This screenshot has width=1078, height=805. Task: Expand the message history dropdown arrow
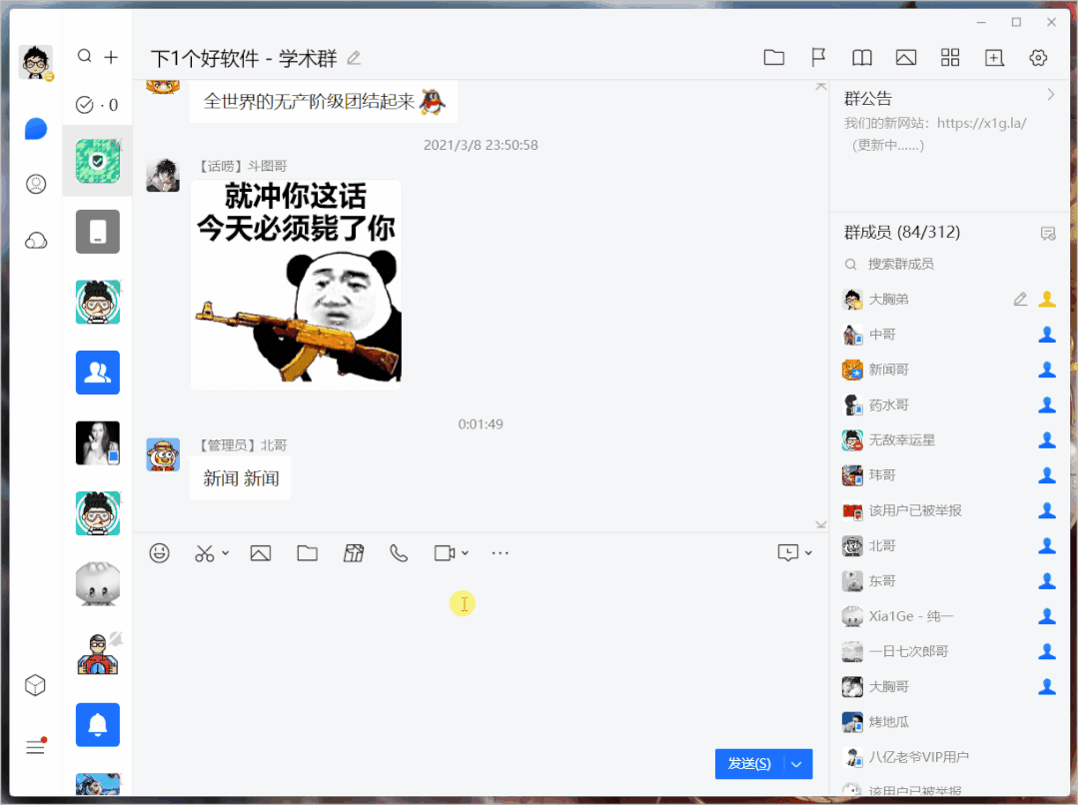(808, 552)
